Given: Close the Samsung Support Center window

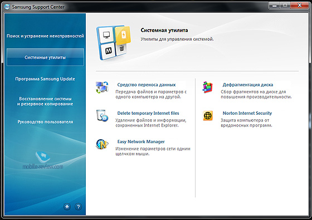Looking at the screenshot, I should 300,6.
